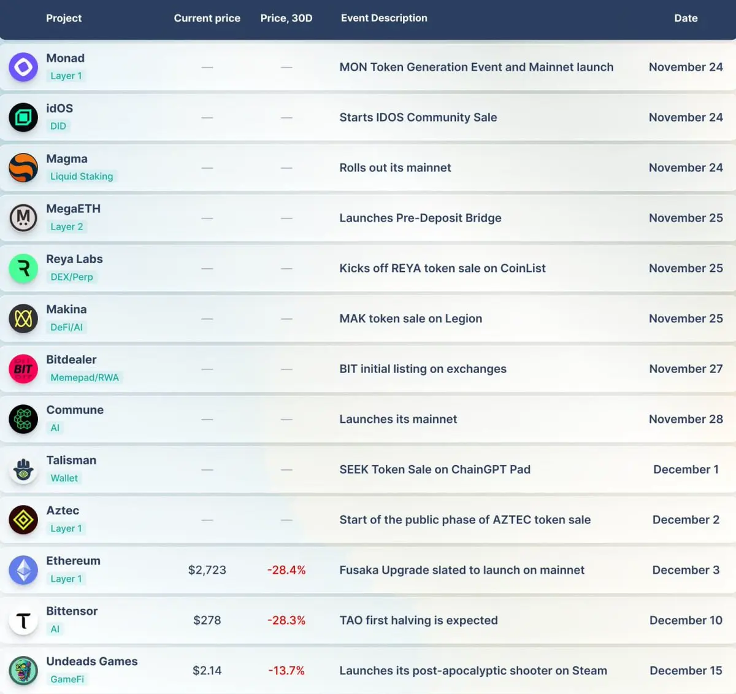Select the Layer 1 tag under Ethereum

pos(66,579)
